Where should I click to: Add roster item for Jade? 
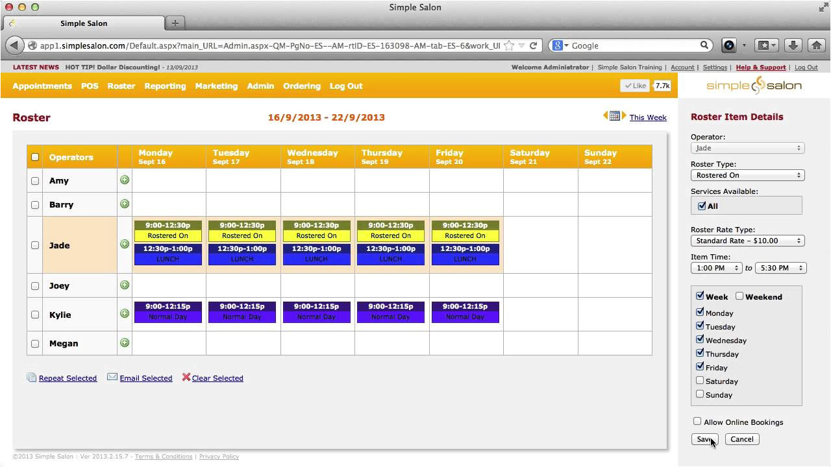125,244
